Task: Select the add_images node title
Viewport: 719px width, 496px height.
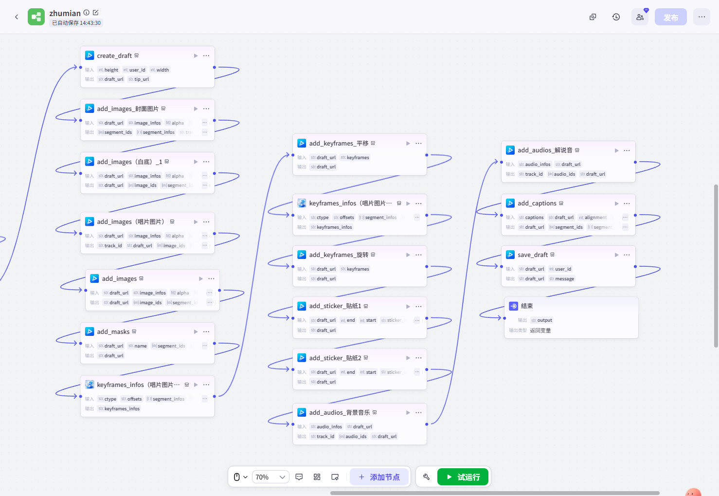Action: (x=119, y=279)
